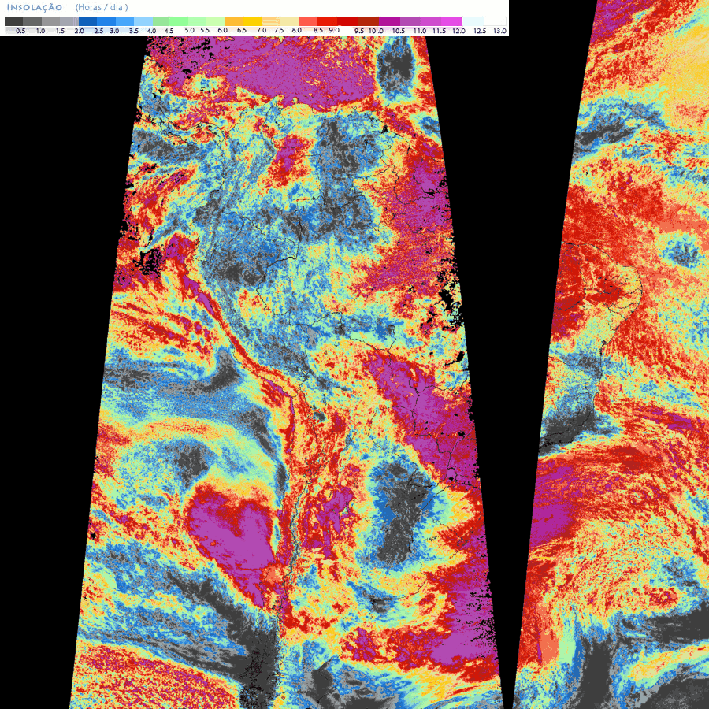Select the '9.5' legend value

[359, 31]
